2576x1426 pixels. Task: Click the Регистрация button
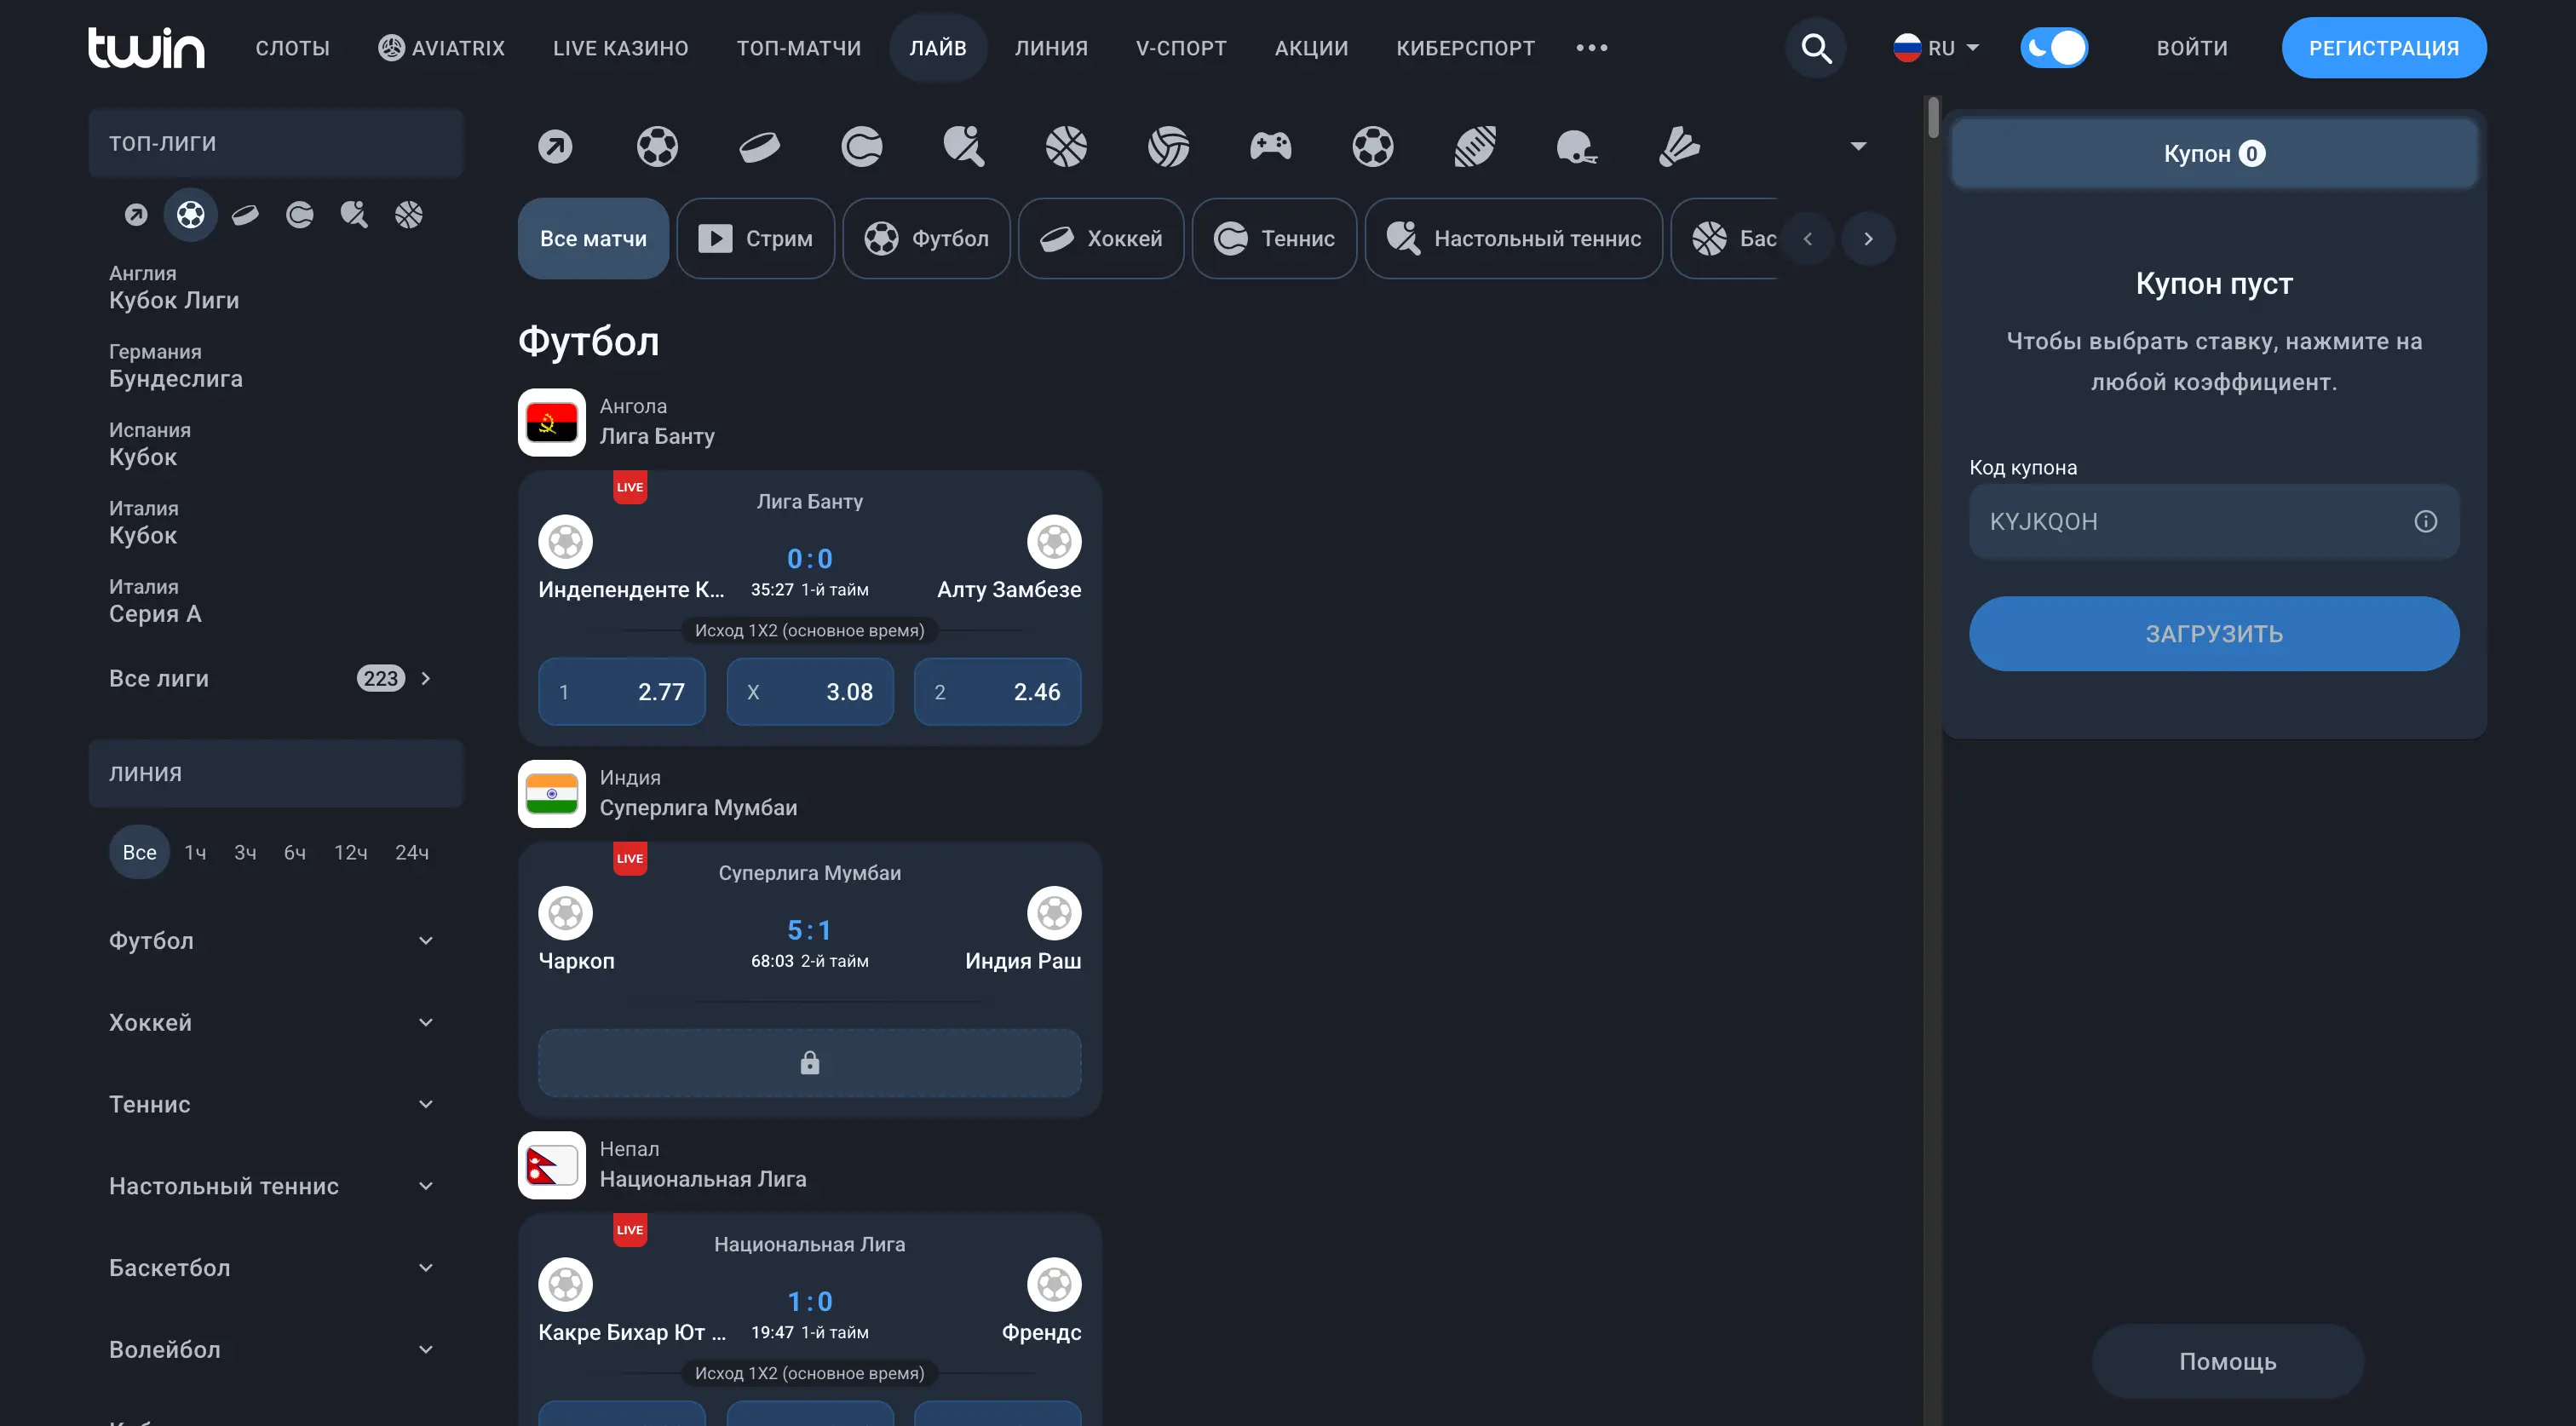pyautogui.click(x=2383, y=48)
